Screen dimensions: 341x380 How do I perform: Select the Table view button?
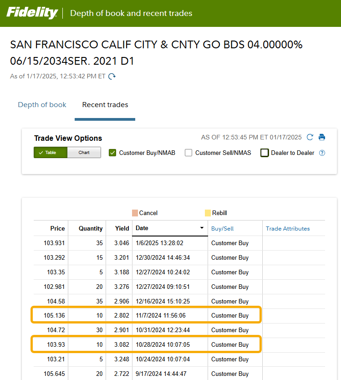pyautogui.click(x=51, y=153)
